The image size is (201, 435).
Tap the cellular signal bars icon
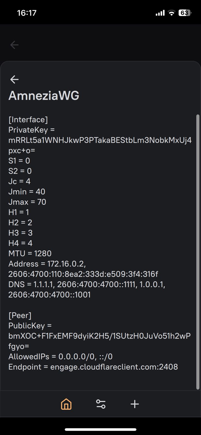coord(160,13)
